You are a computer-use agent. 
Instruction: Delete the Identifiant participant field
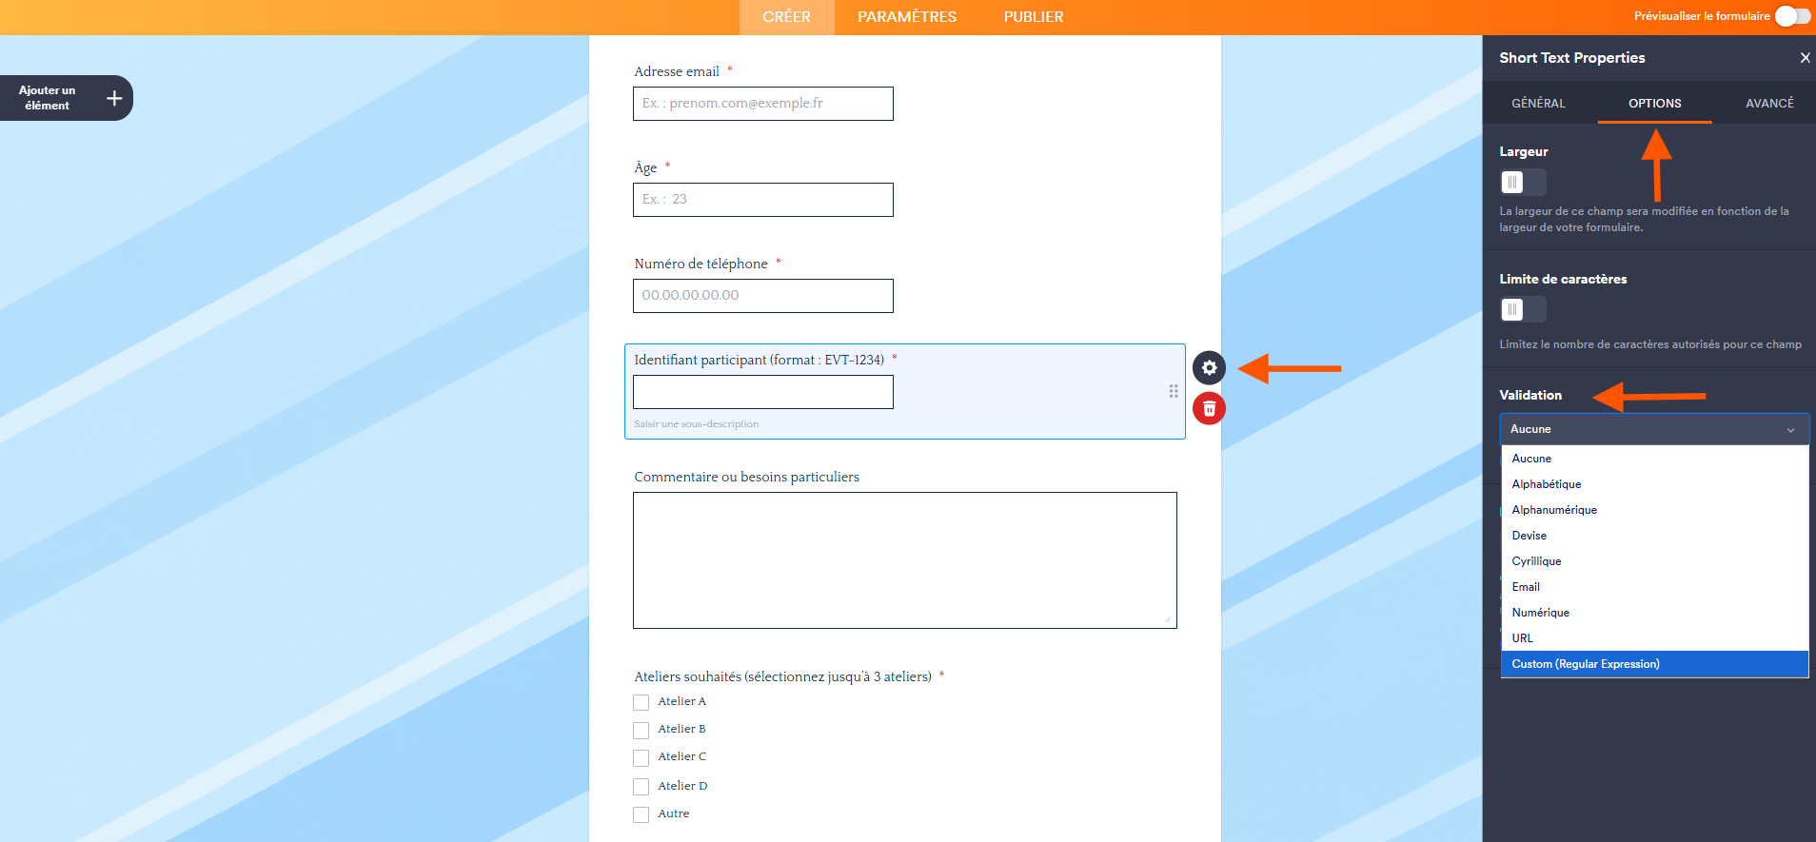tap(1209, 408)
